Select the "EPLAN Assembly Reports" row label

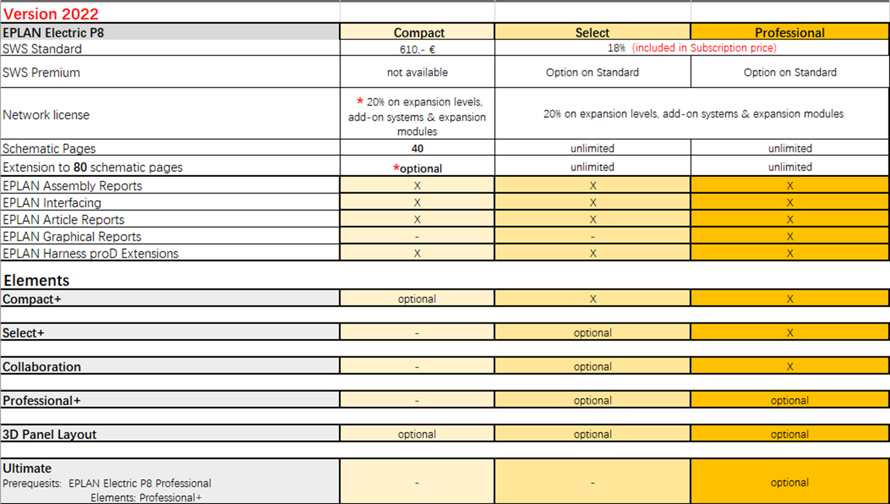pos(72,186)
